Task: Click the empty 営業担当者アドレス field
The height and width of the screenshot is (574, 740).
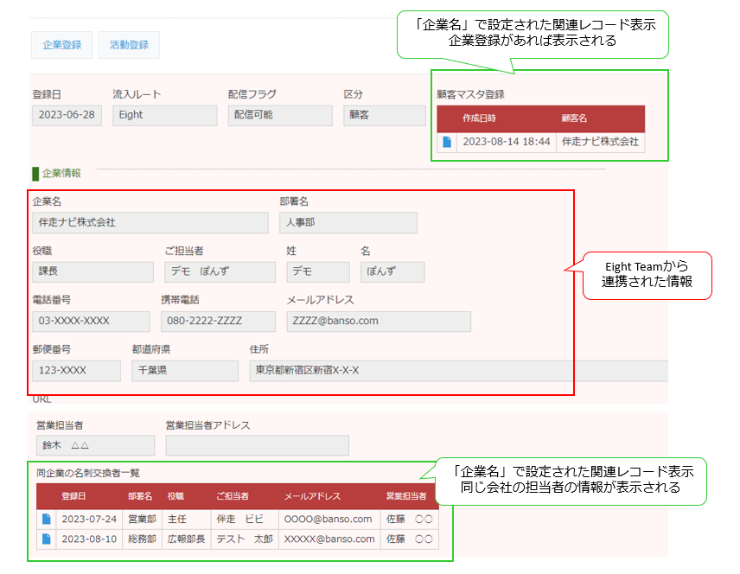Action: (x=257, y=445)
